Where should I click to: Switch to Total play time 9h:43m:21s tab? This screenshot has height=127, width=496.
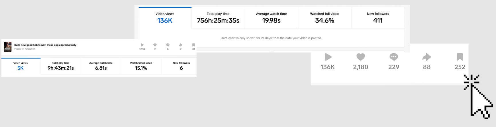tap(61, 66)
